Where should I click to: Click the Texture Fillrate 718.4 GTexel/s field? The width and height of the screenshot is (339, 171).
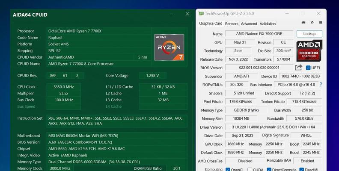[304, 101]
